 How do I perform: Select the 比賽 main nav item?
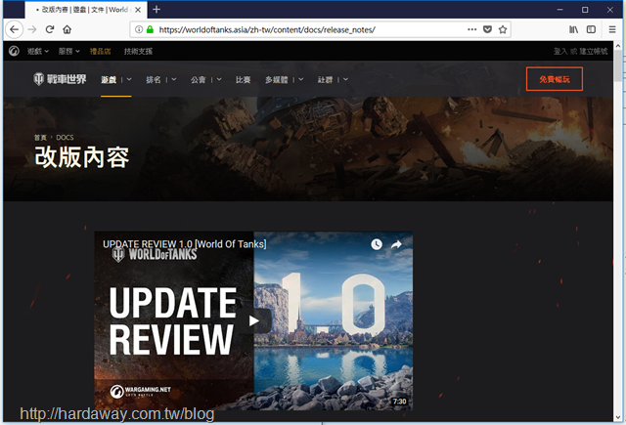244,80
